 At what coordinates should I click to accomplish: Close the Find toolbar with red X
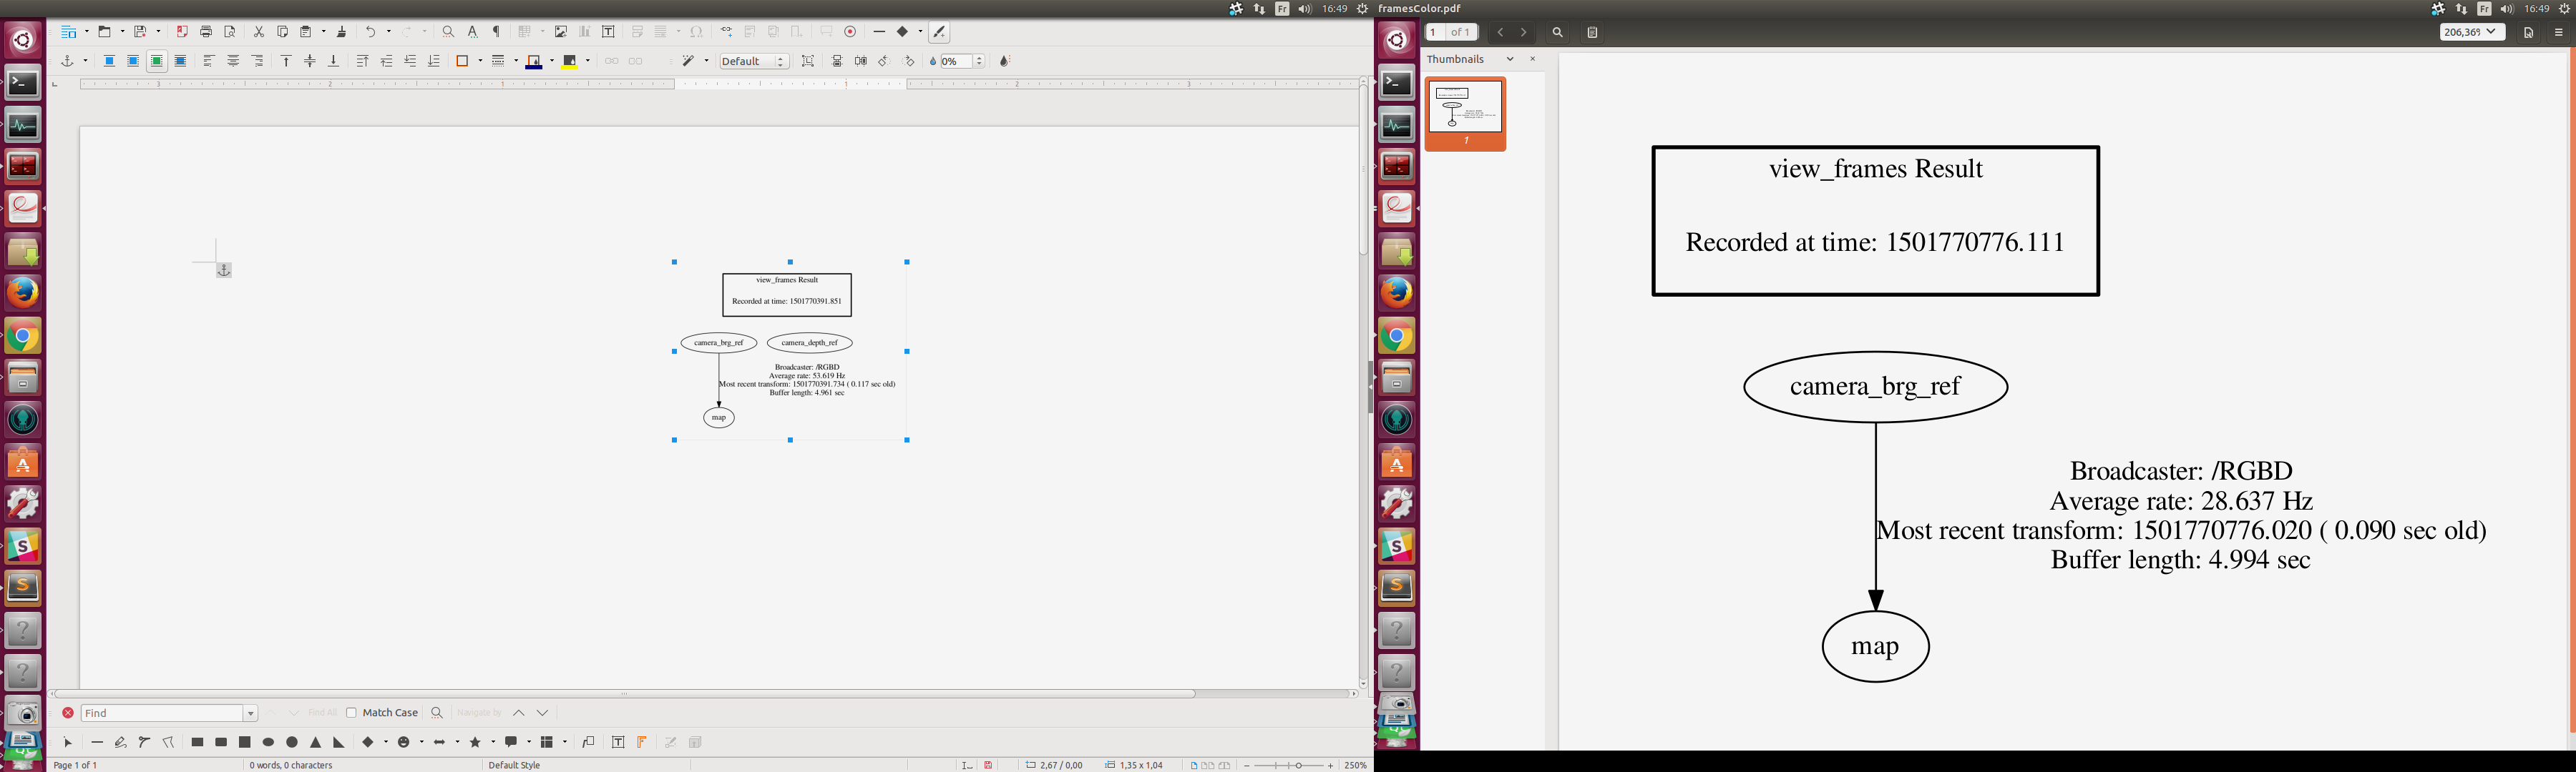[68, 712]
